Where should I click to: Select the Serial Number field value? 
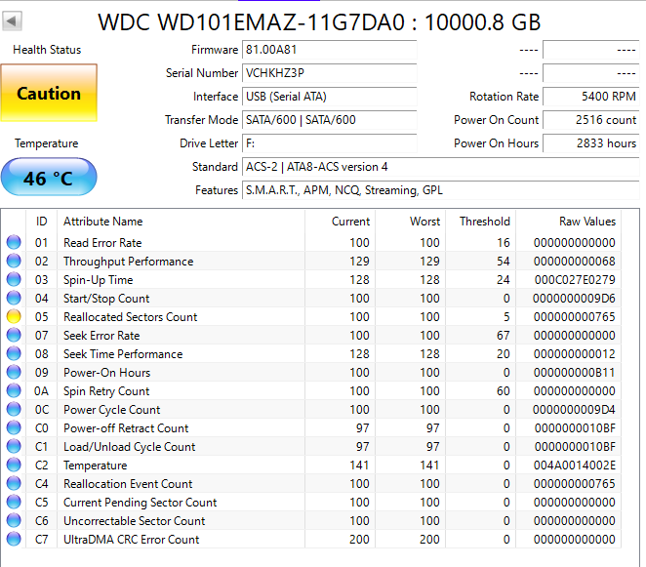click(329, 73)
